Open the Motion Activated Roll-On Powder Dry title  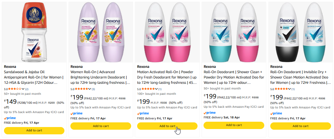click(167, 77)
